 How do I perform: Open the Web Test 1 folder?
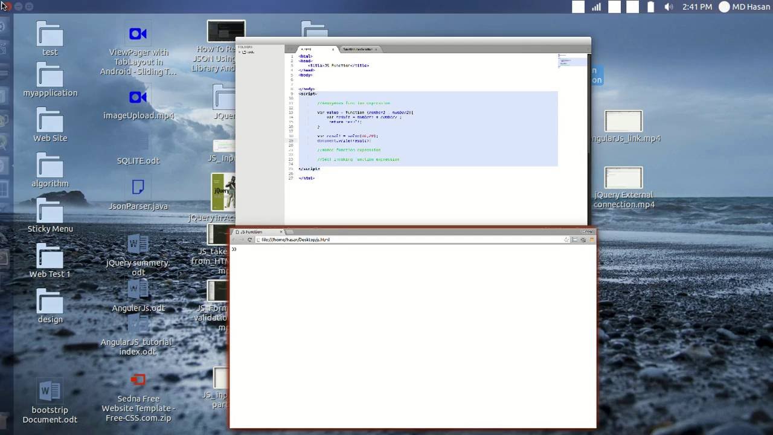[50, 256]
